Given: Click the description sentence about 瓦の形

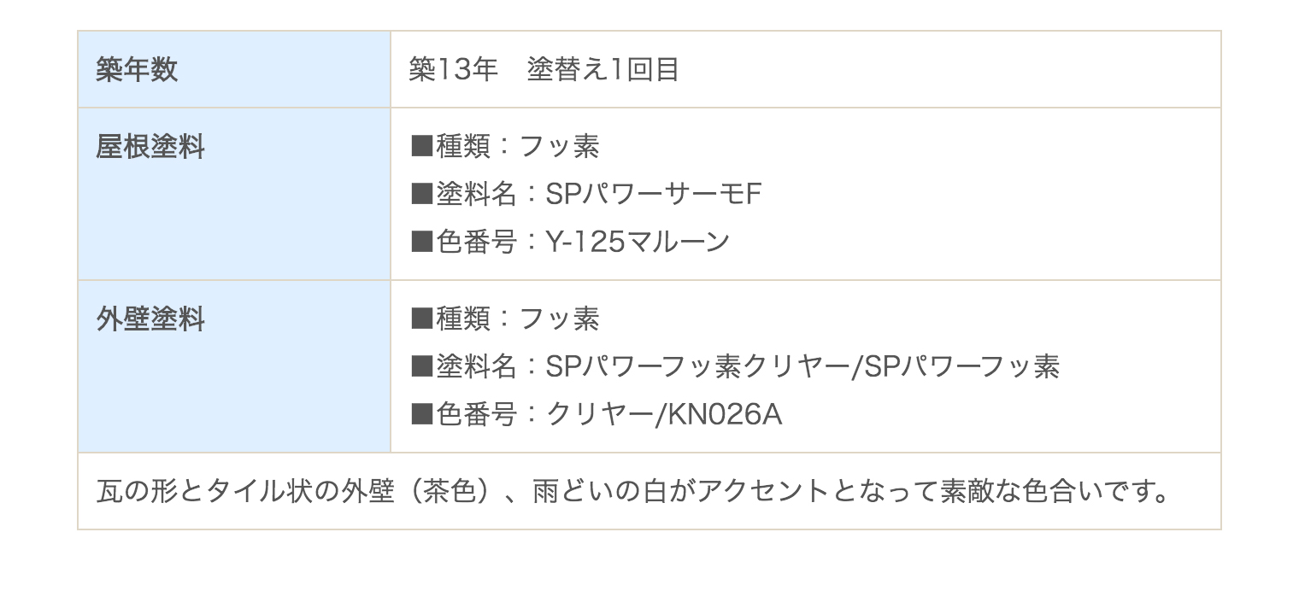Looking at the screenshot, I should [x=633, y=491].
